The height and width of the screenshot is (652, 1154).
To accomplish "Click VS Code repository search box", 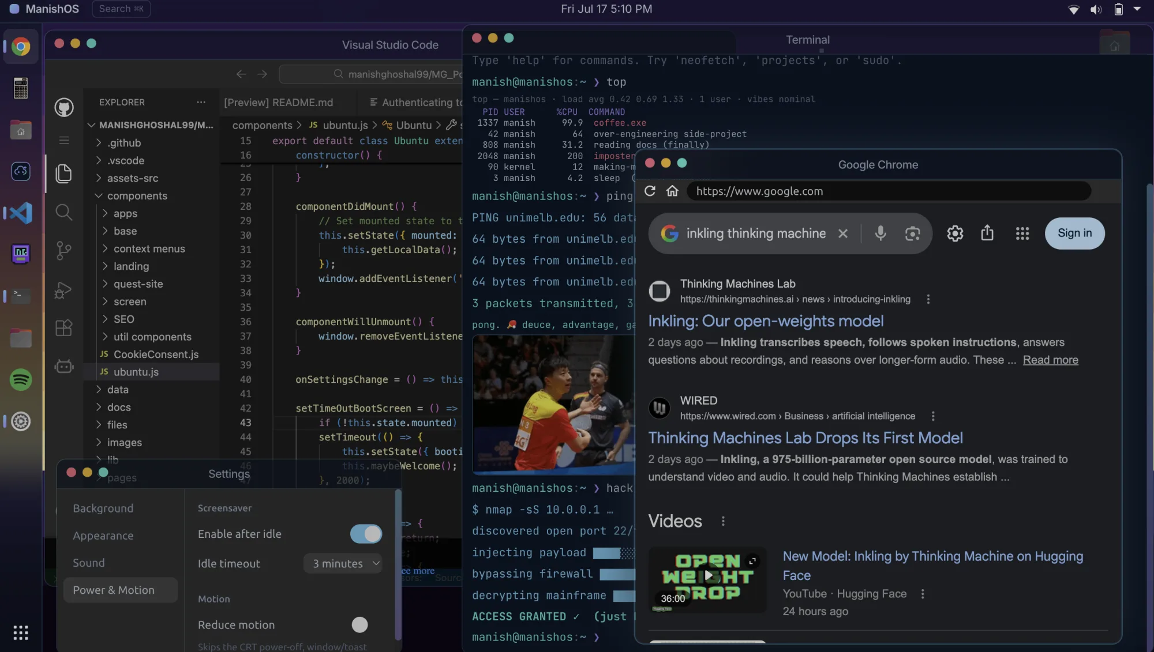I will [x=372, y=74].
